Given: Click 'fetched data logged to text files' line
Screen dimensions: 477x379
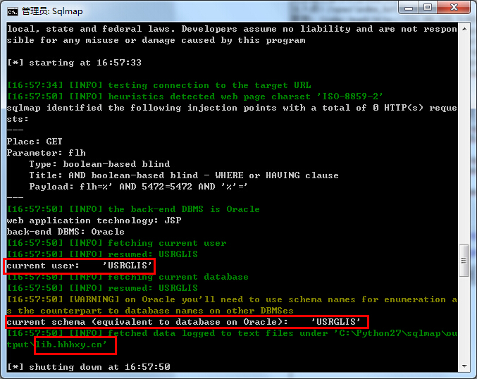Looking at the screenshot, I should point(232,339).
